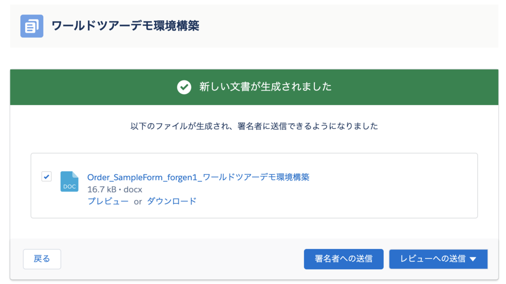Screen dimensions: 506x284
Task: Click the DOC file type icon
Action: tap(69, 182)
